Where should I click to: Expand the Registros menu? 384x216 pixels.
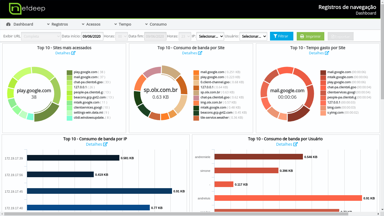click(57, 24)
